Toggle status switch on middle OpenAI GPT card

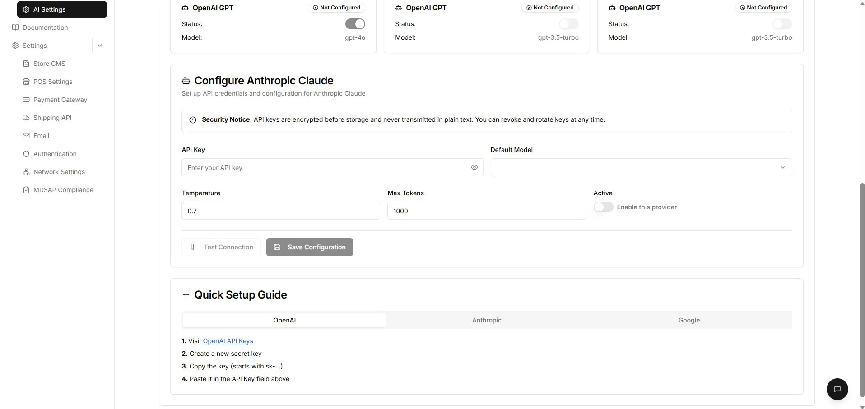click(x=569, y=24)
